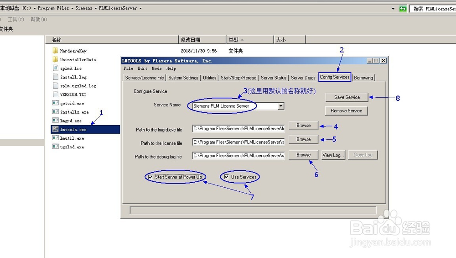456x258 pixels.
Task: Open the Explorer 帮助(H) menu
Action: click(39, 20)
